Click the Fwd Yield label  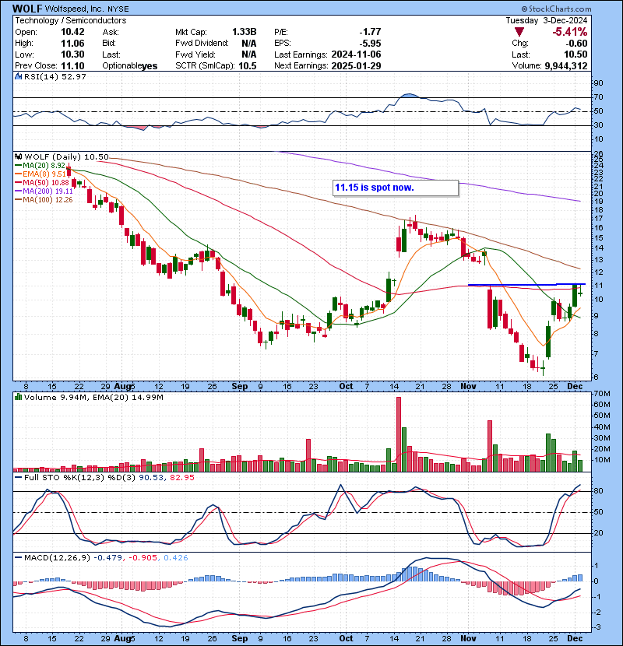click(195, 54)
